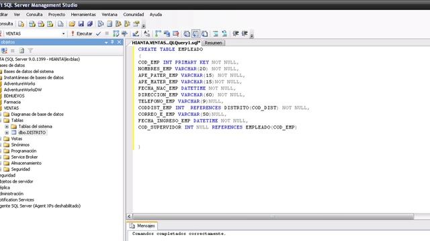Click the Object Explorer Filter icon

[x=30, y=51]
